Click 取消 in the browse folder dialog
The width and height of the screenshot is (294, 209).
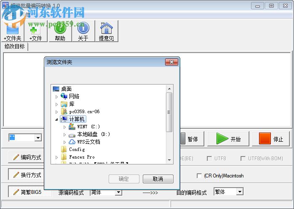(x=158, y=179)
